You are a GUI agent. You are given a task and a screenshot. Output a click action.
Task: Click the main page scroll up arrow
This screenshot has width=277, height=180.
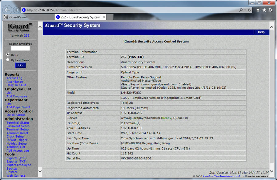click(x=271, y=27)
